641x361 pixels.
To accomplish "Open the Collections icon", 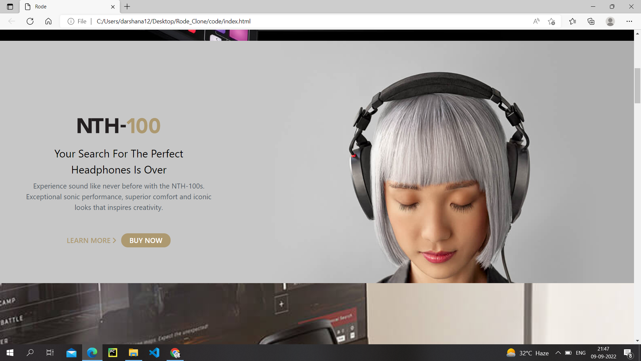I will (x=591, y=21).
